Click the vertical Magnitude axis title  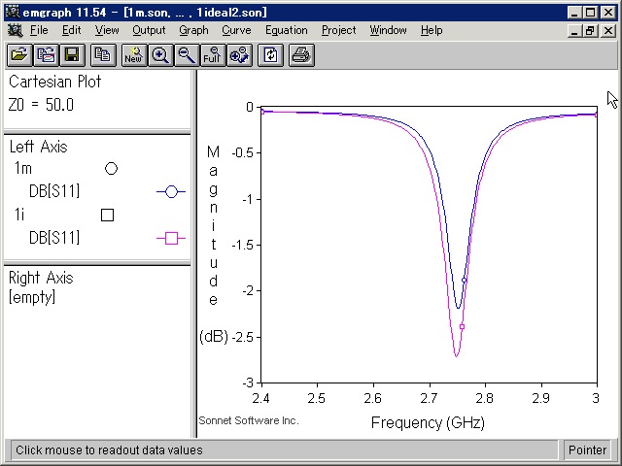[x=213, y=225]
